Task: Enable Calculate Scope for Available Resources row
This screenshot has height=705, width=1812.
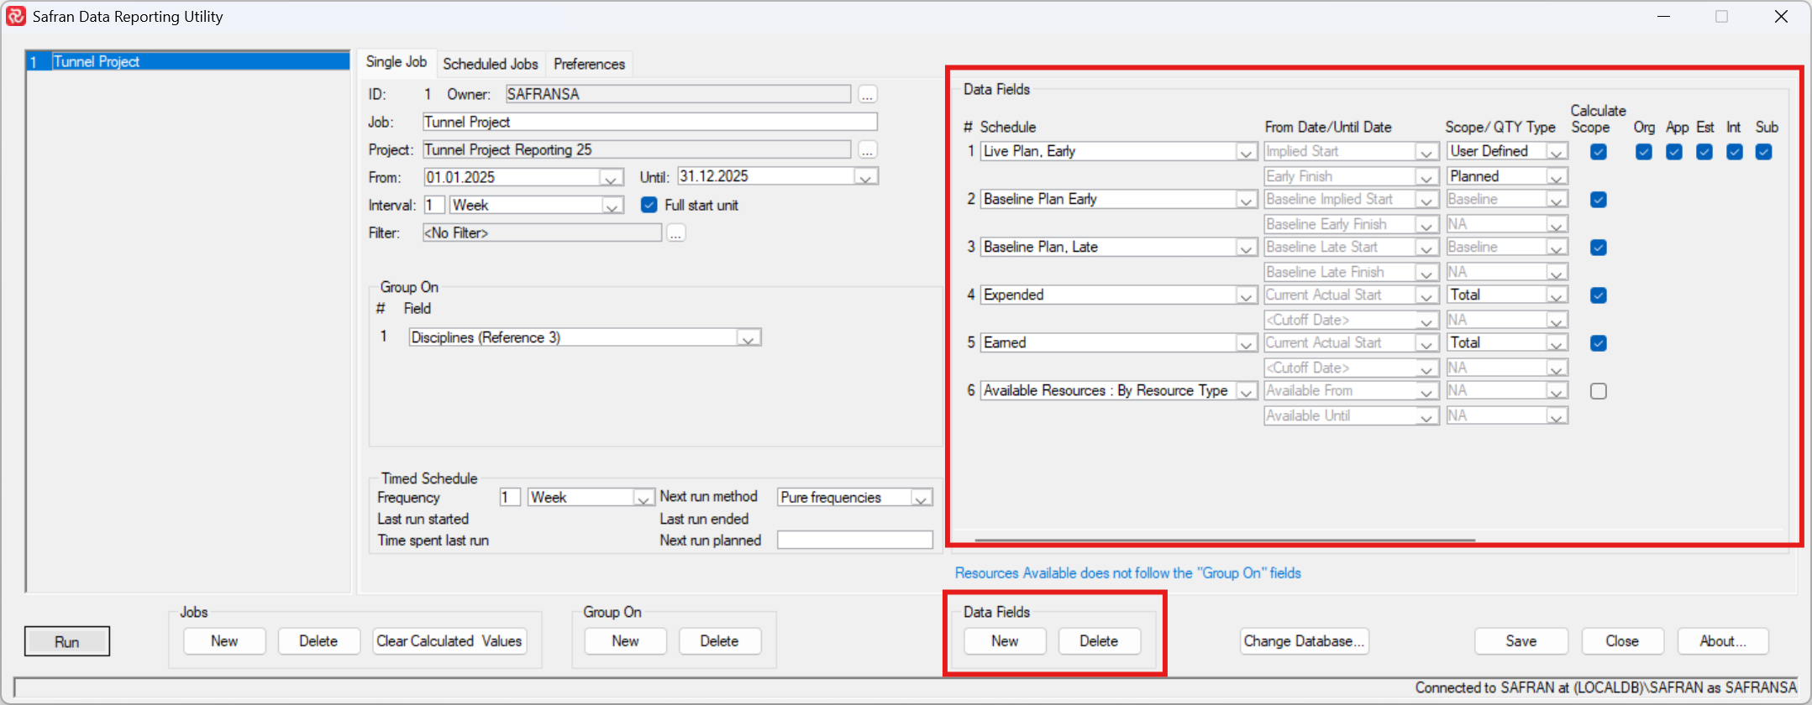Action: (x=1599, y=391)
